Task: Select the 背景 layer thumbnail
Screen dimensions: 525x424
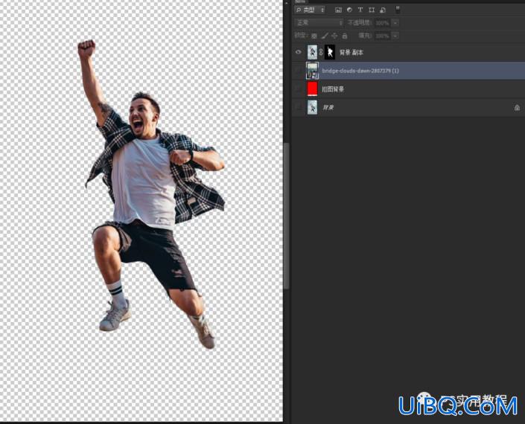Action: pos(312,107)
